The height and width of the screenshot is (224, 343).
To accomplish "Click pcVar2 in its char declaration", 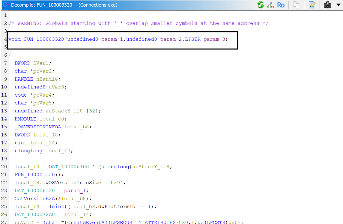I will click(x=43, y=71).
